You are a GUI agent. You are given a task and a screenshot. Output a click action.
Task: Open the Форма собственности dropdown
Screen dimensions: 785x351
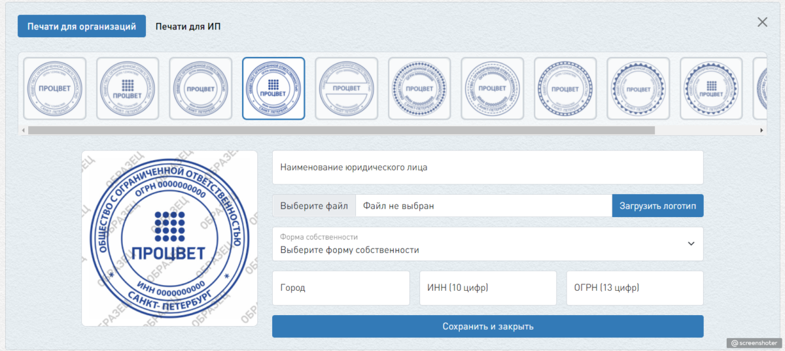click(487, 244)
